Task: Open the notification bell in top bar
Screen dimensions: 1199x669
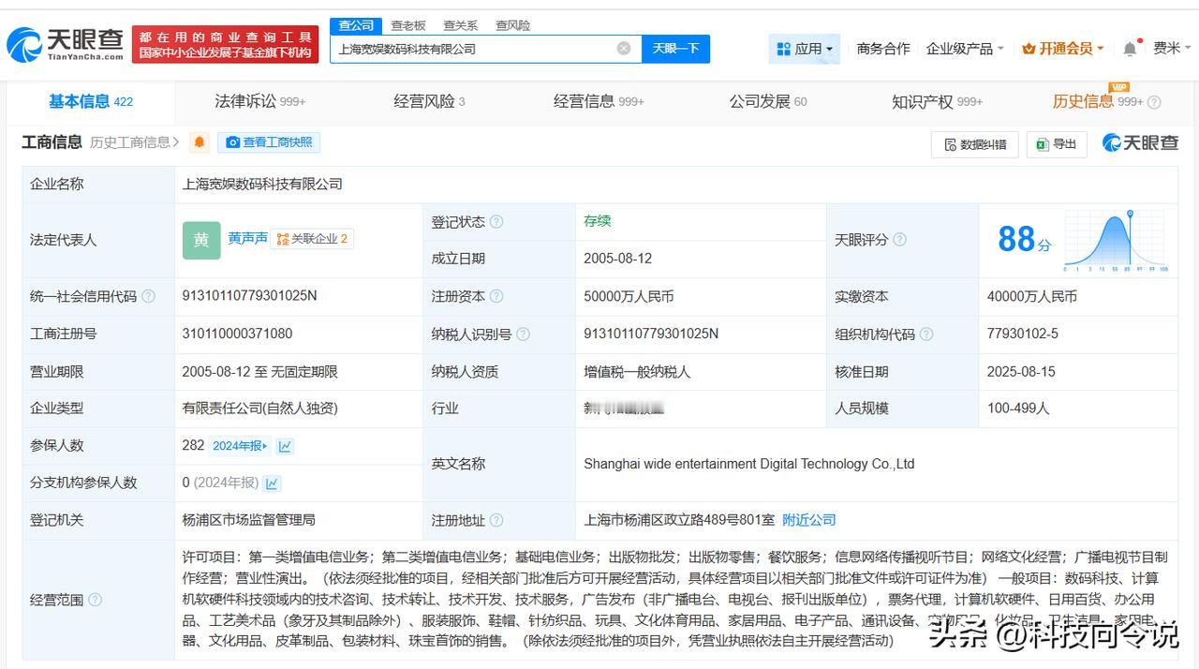Action: coord(1131,49)
